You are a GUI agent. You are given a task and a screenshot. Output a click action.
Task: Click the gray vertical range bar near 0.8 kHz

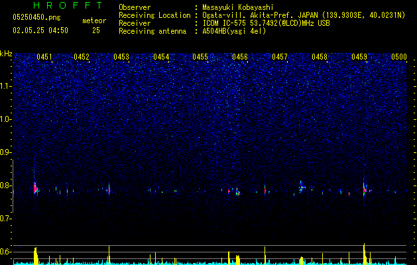click(13, 186)
